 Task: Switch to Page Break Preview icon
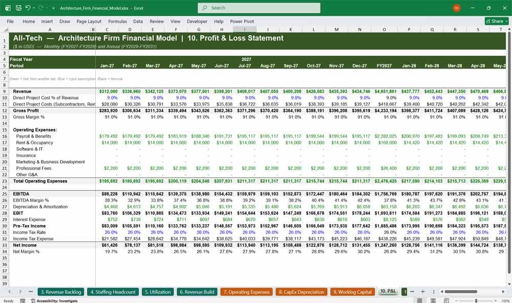(446, 300)
